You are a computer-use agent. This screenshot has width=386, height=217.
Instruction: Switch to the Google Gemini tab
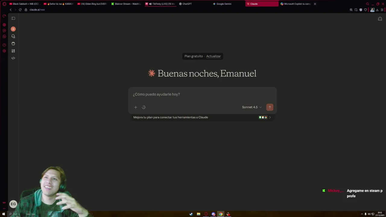coord(228,4)
